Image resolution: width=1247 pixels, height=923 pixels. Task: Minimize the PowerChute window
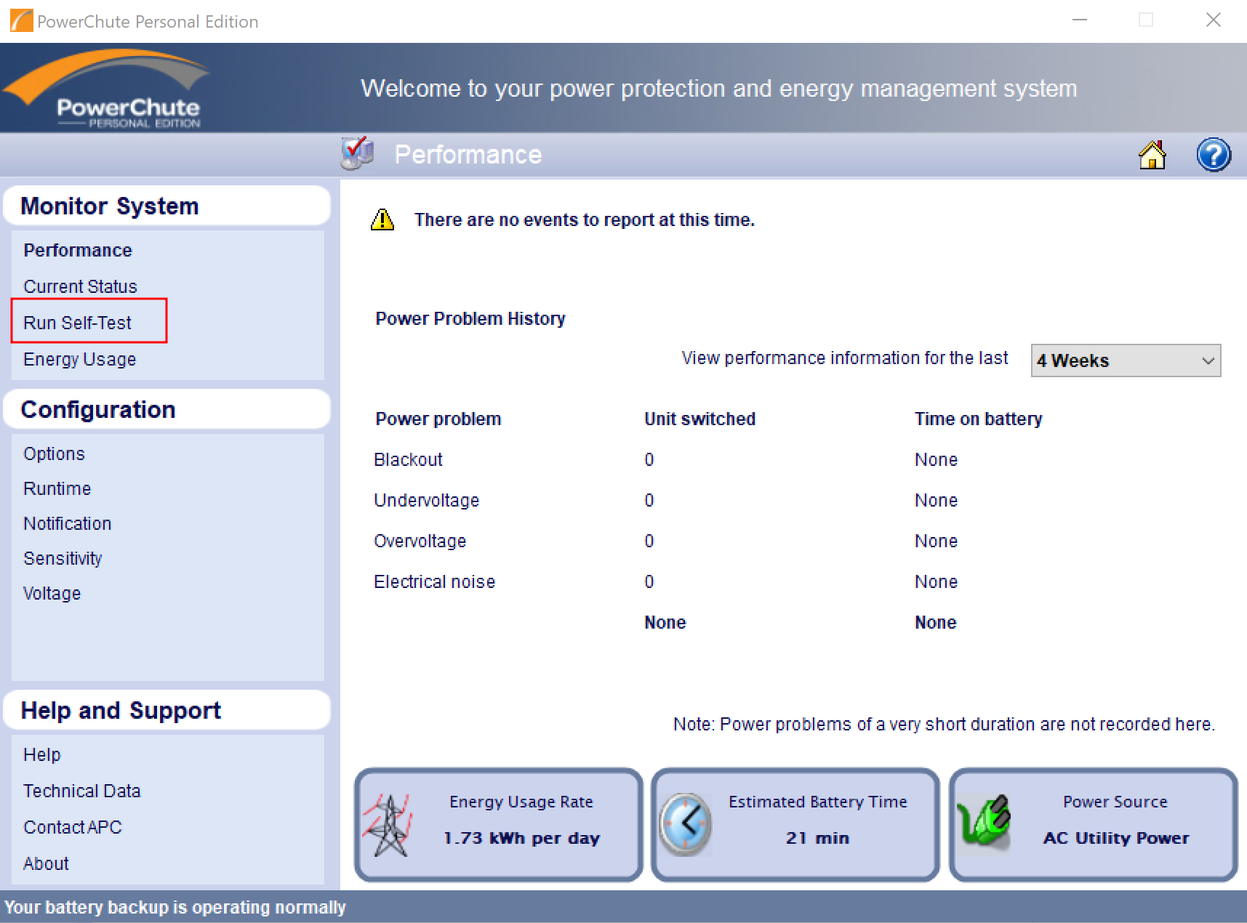pos(1080,20)
